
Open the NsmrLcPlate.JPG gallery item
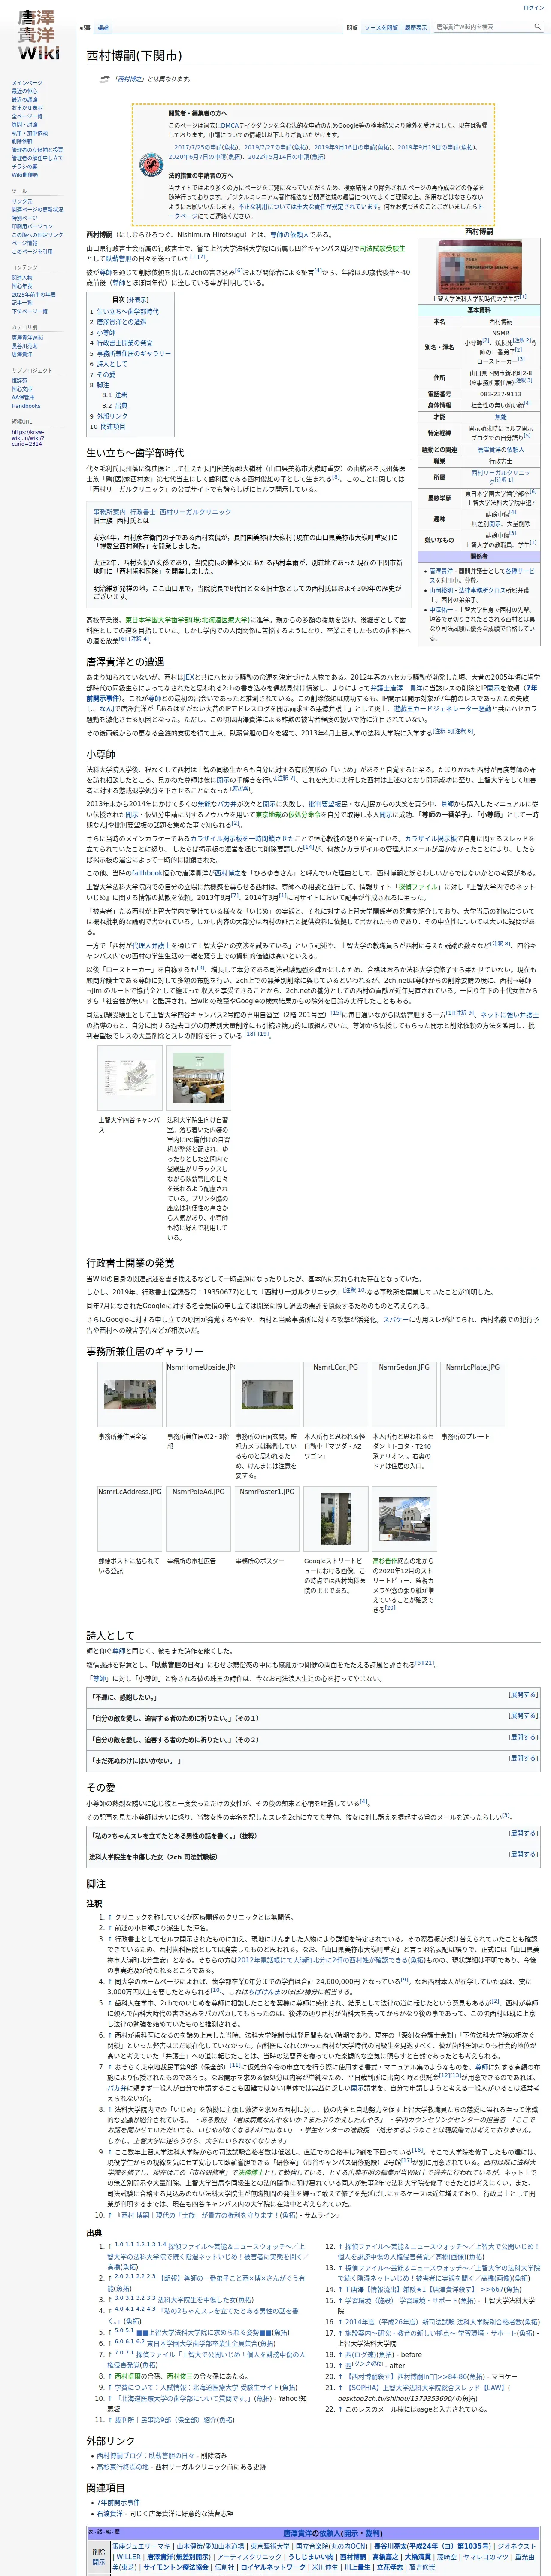[472, 1367]
